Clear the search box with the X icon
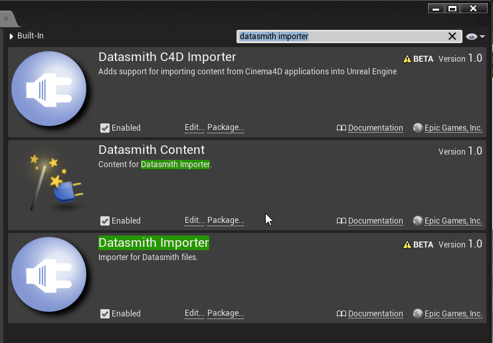Viewport: 493px width, 343px height. 452,36
